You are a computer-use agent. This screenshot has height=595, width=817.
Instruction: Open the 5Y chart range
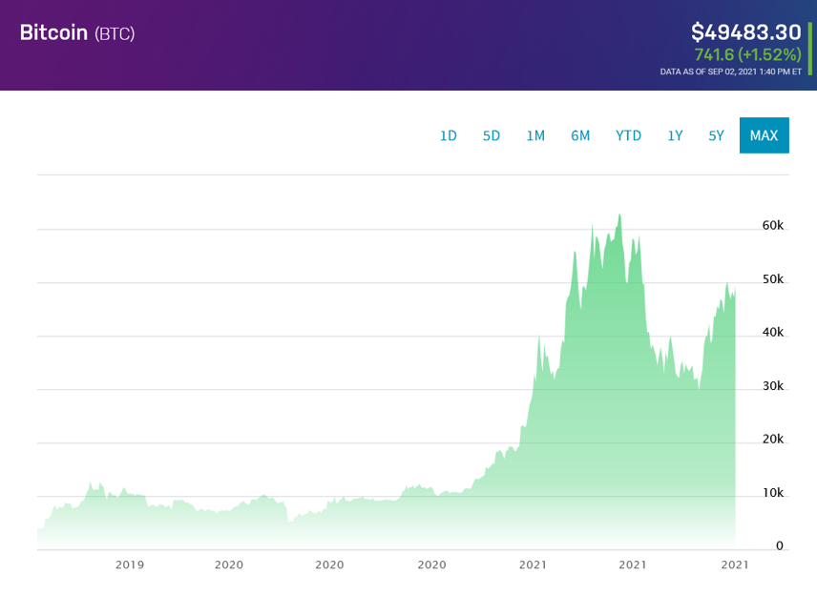tap(716, 135)
